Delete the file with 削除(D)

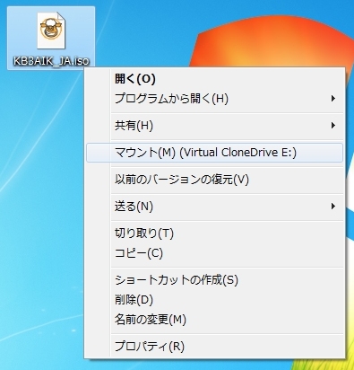[x=214, y=300]
